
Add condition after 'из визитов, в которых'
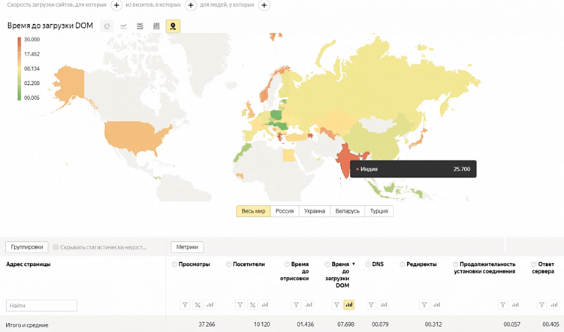(x=190, y=5)
